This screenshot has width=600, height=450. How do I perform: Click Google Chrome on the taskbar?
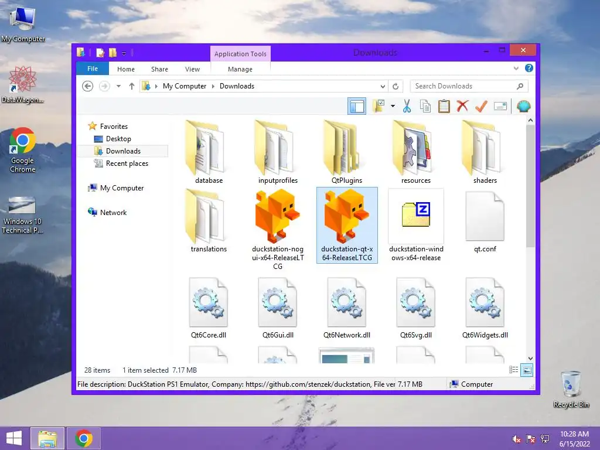(84, 438)
